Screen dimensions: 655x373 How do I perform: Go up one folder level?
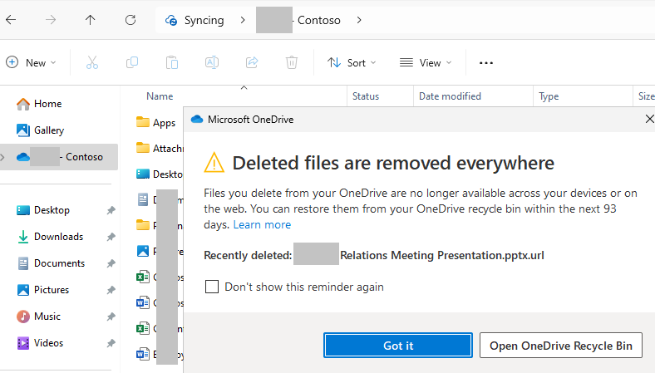pos(90,20)
